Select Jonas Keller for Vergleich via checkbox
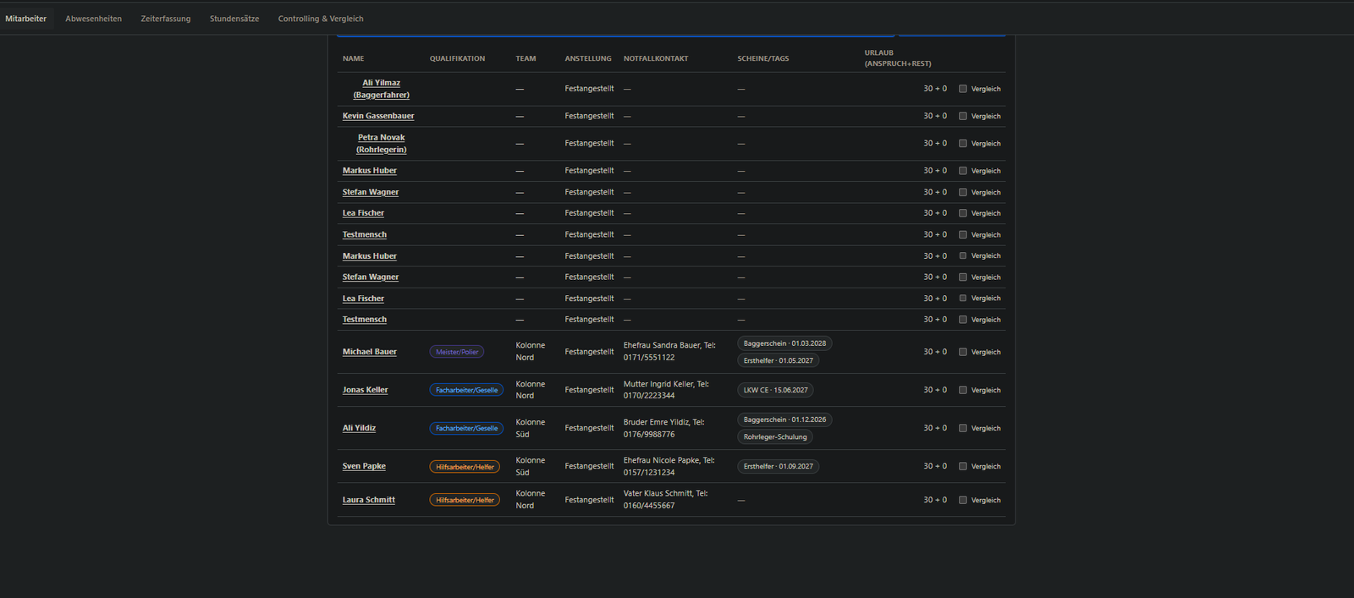Viewport: 1354px width, 598px height. [x=963, y=390]
